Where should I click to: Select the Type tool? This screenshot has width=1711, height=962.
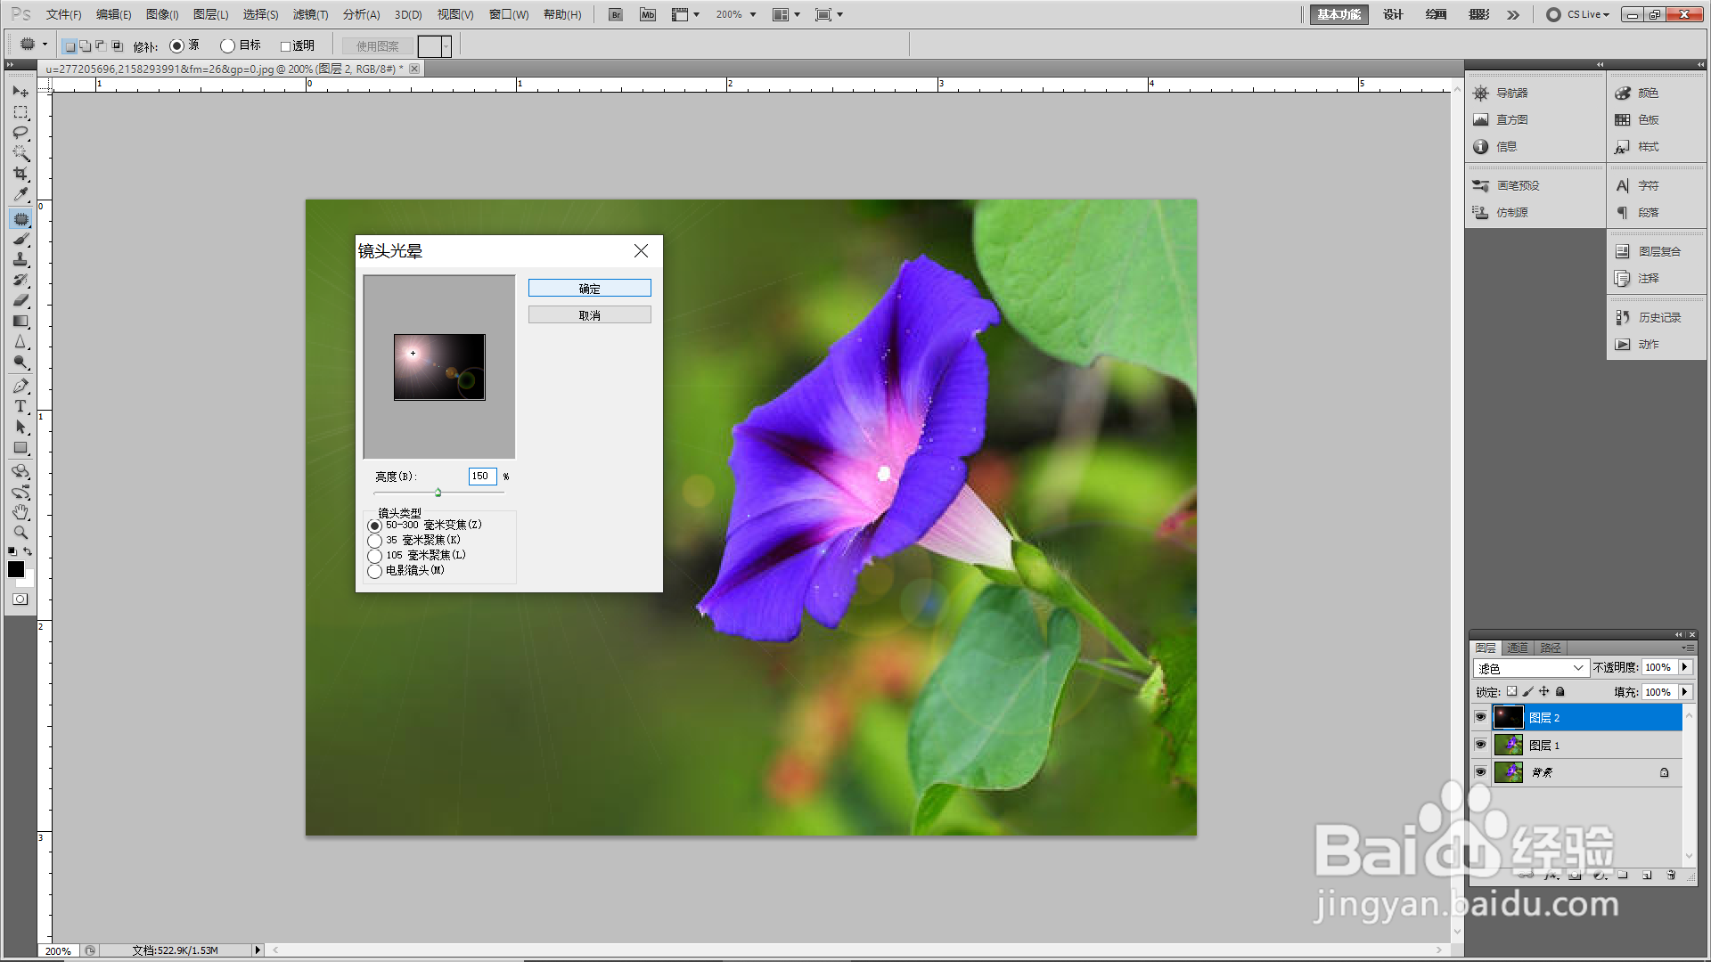pyautogui.click(x=20, y=406)
